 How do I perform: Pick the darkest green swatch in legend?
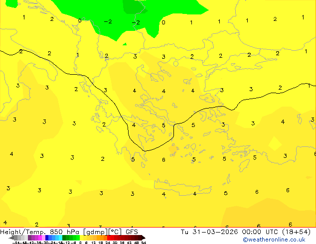click(64, 238)
